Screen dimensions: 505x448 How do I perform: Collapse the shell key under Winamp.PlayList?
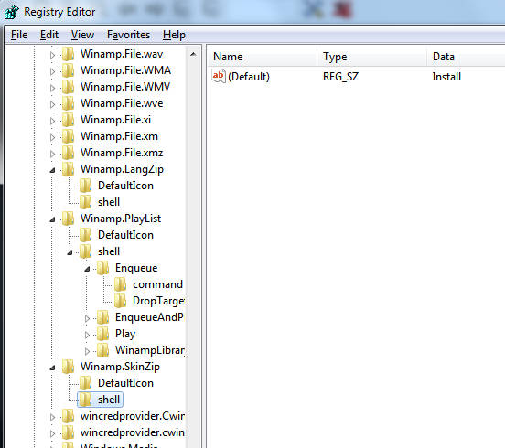coord(70,252)
